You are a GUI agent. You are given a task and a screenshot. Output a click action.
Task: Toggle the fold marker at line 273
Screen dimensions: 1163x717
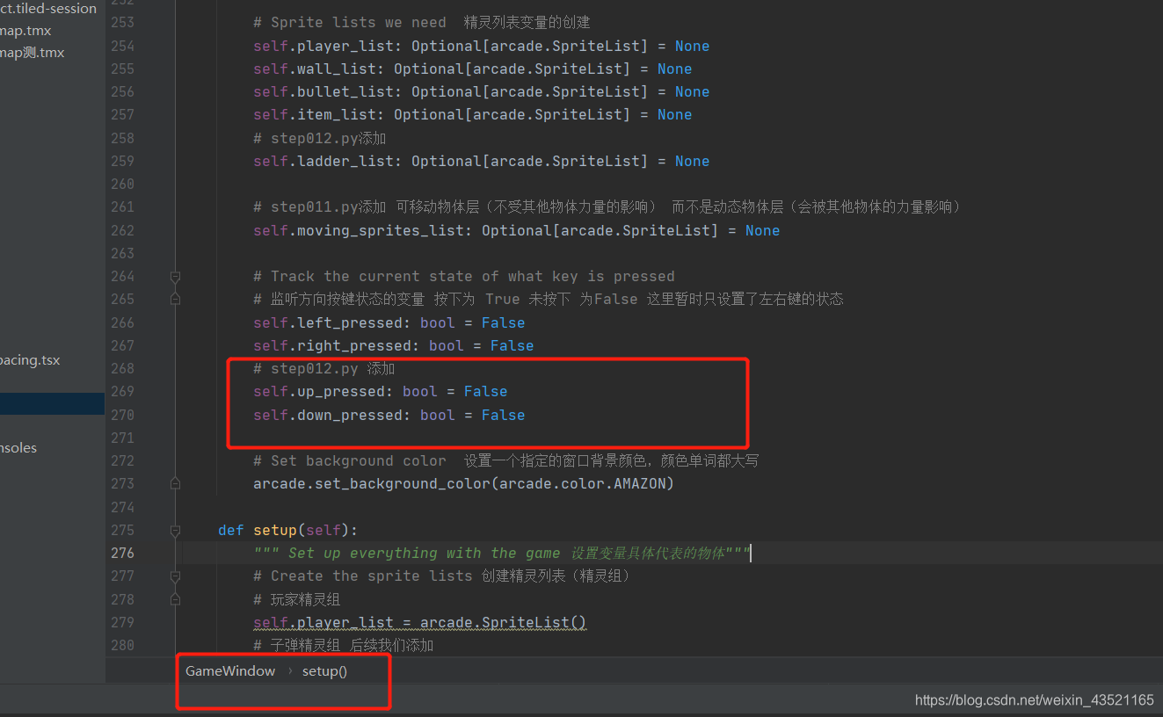tap(175, 484)
